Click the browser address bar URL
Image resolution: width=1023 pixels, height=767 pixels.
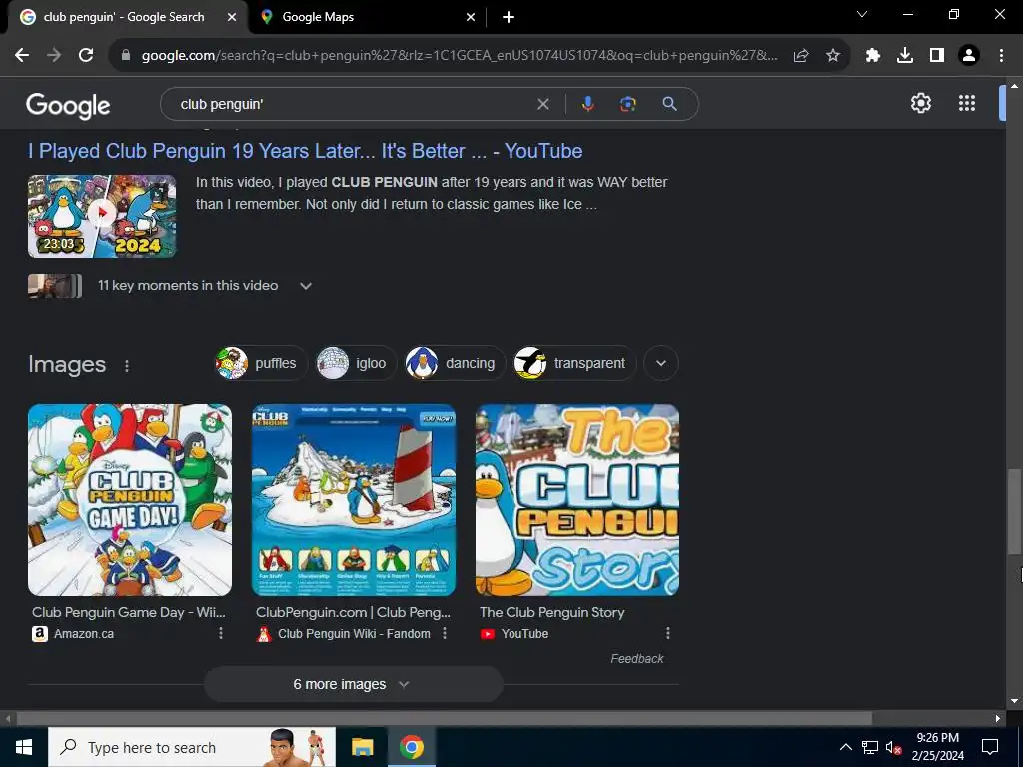click(x=460, y=56)
